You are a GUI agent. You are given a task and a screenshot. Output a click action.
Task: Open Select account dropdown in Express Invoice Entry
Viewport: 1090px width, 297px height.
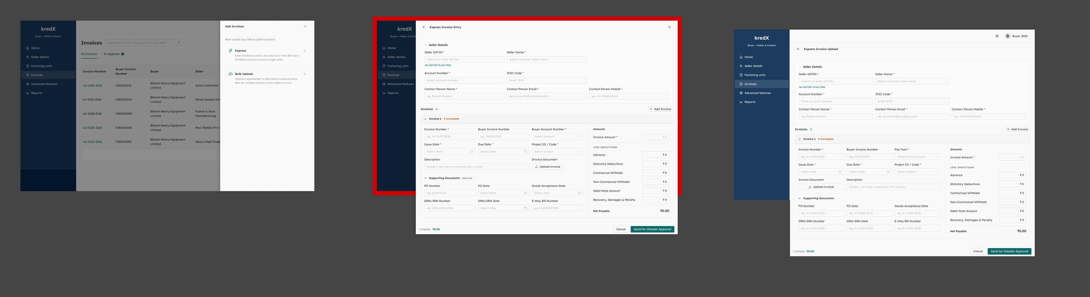[557, 136]
